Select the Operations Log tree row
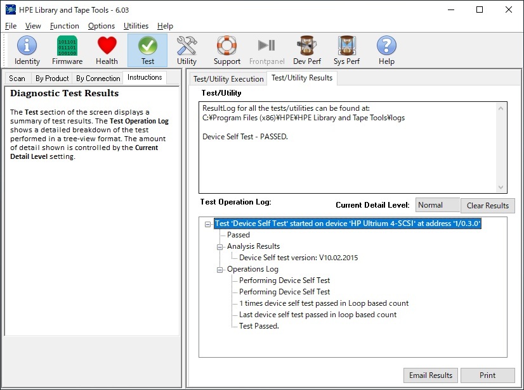 point(252,269)
